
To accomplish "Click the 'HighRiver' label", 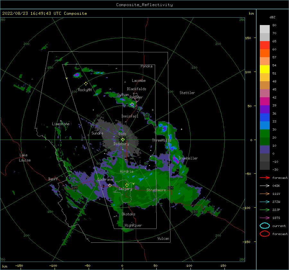I will pos(133,225).
